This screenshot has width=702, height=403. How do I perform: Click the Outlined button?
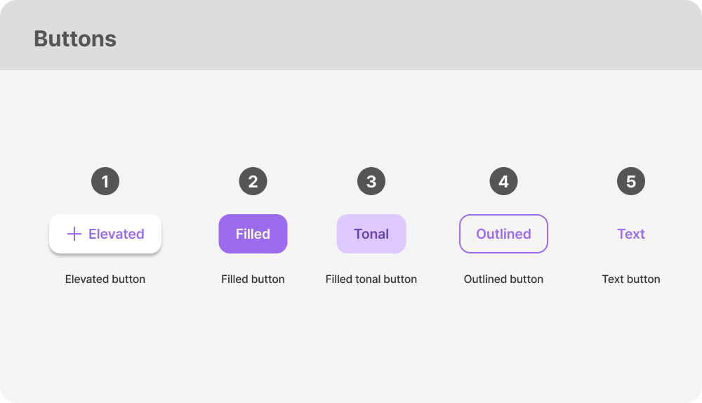(503, 234)
